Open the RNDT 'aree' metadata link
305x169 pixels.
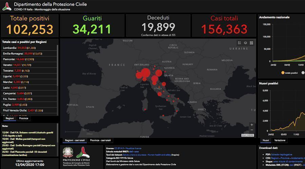[137, 151]
